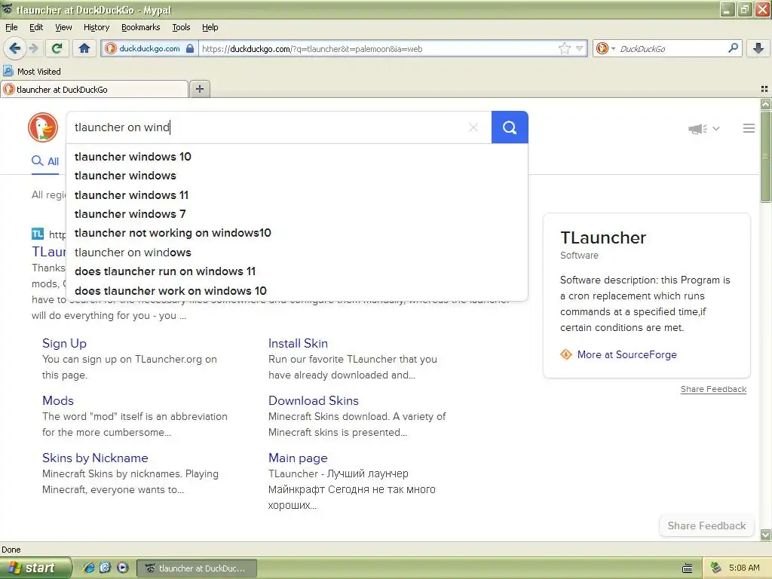Screen dimensions: 772x579
Task: Open the View menu
Action: [63, 27]
